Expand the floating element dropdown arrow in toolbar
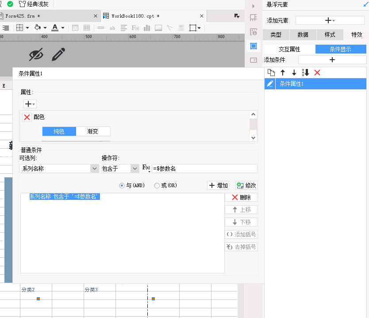The width and height of the screenshot is (369, 318). pyautogui.click(x=200, y=28)
